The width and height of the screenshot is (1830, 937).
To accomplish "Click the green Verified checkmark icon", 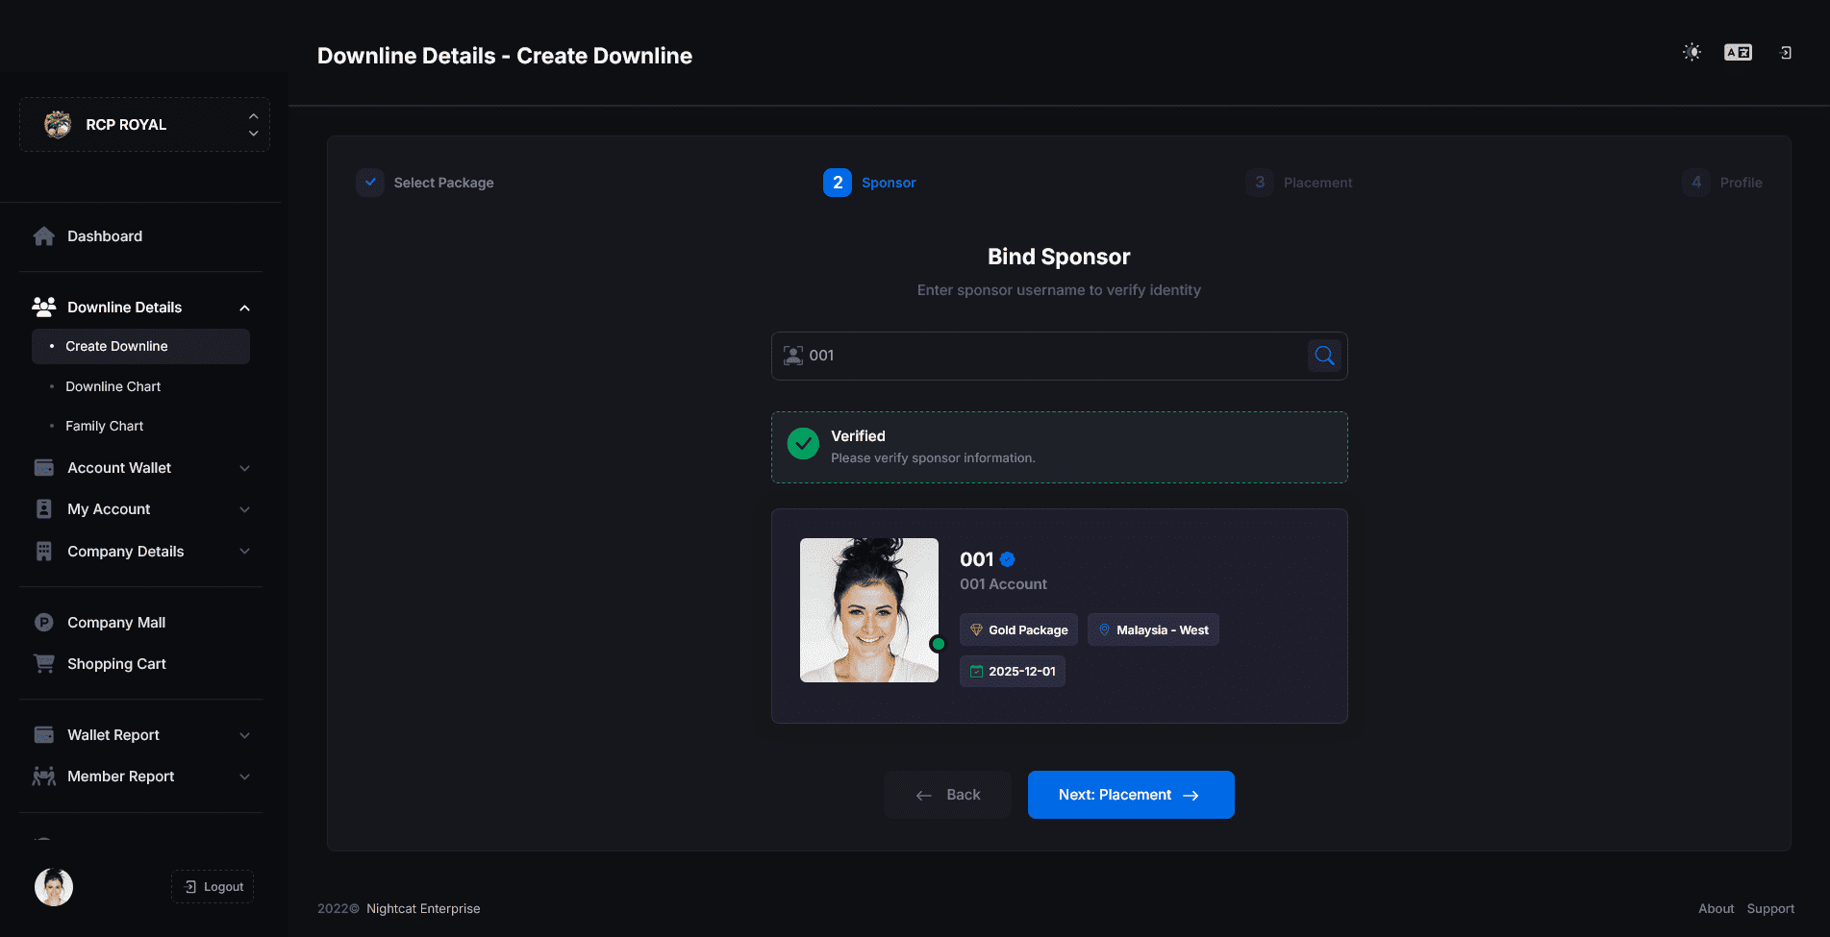I will point(803,444).
